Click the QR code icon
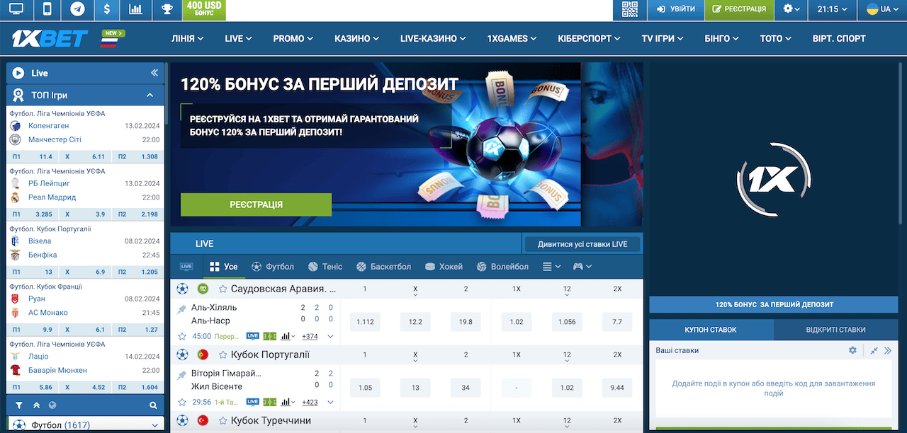 tap(630, 9)
